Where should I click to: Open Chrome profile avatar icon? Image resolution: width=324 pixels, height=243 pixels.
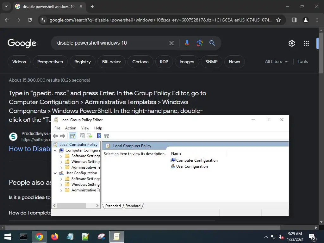click(305, 20)
